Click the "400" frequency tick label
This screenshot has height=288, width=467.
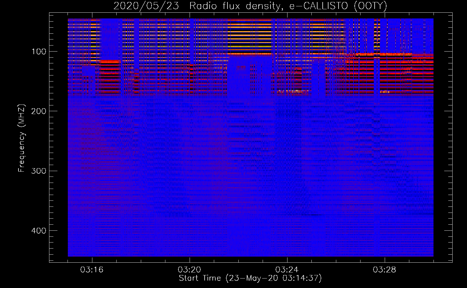click(39, 231)
